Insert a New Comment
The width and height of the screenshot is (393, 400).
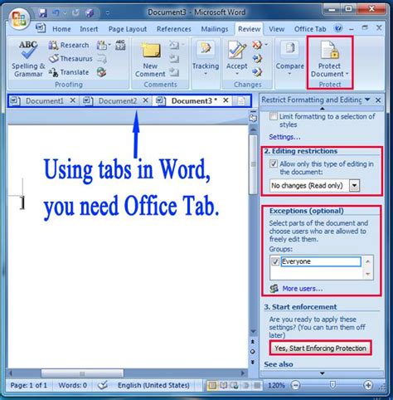click(150, 59)
